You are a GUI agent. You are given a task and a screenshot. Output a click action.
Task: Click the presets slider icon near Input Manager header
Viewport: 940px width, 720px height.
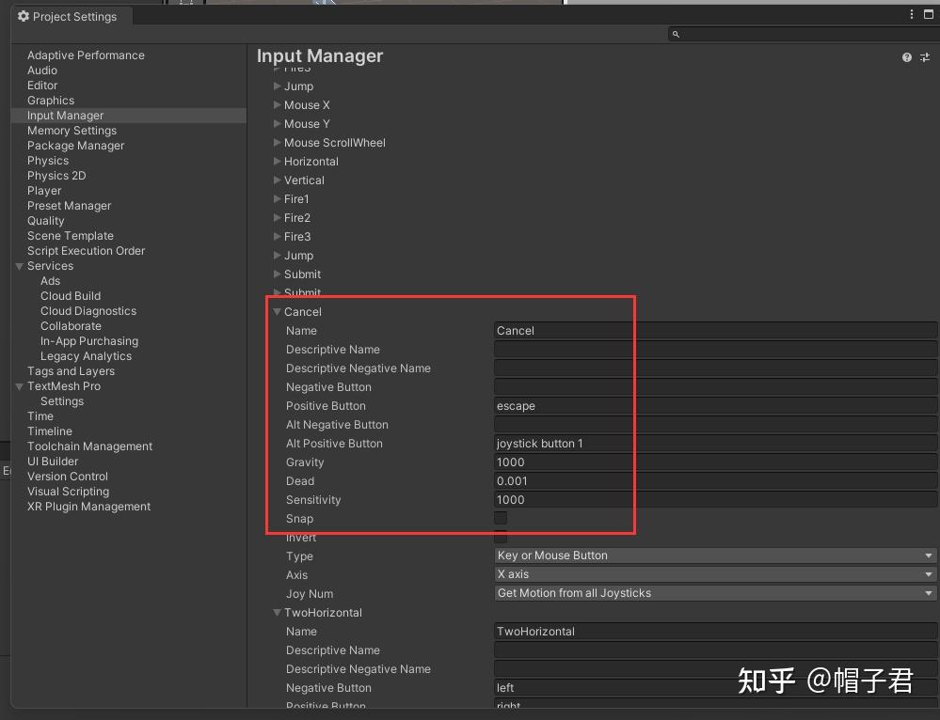click(924, 56)
